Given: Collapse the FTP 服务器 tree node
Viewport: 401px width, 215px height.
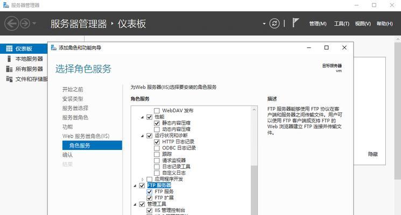Looking at the screenshot, I should tap(135, 185).
